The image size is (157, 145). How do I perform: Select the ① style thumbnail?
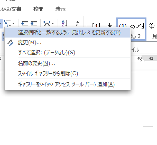(x=152, y=29)
